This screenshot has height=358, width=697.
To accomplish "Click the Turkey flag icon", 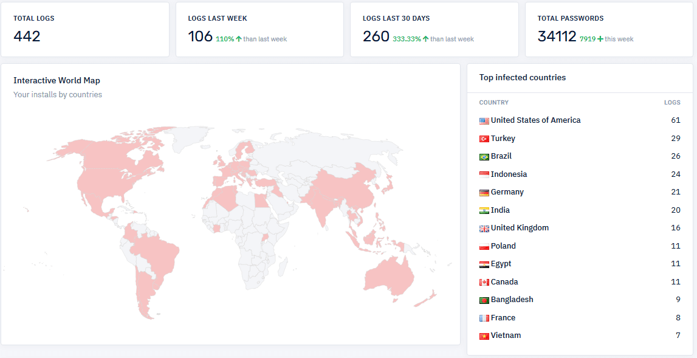I will tap(484, 139).
